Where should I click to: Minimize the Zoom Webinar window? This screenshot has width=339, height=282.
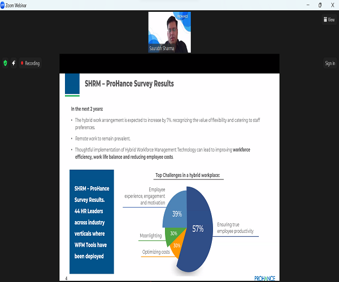tap(308, 5)
